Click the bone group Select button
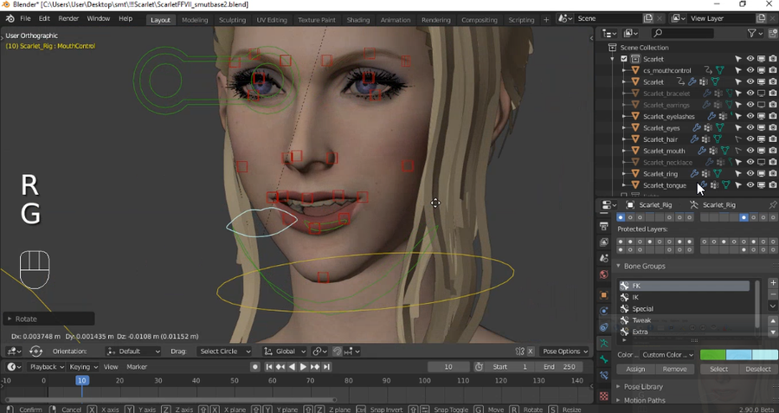 (718, 369)
